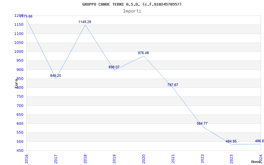Click the x-axis year label 2021

click(173, 159)
